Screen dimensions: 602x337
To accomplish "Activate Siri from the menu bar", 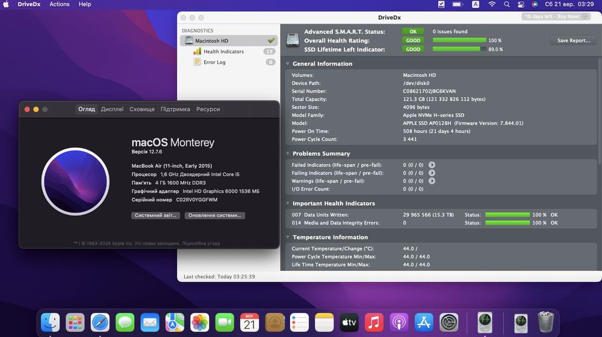I will pyautogui.click(x=535, y=4).
